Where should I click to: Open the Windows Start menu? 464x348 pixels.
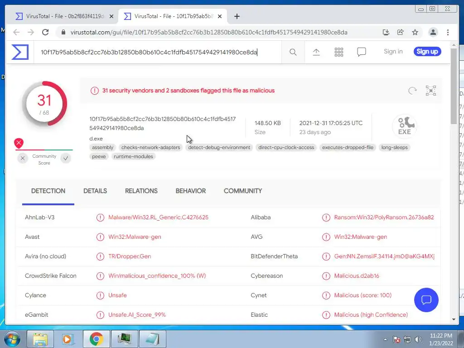[12, 339]
